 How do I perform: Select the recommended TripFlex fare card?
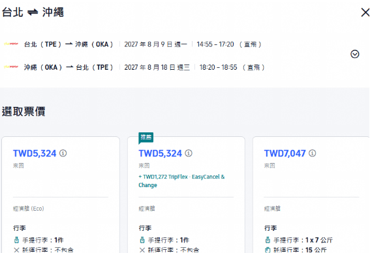tap(186, 195)
